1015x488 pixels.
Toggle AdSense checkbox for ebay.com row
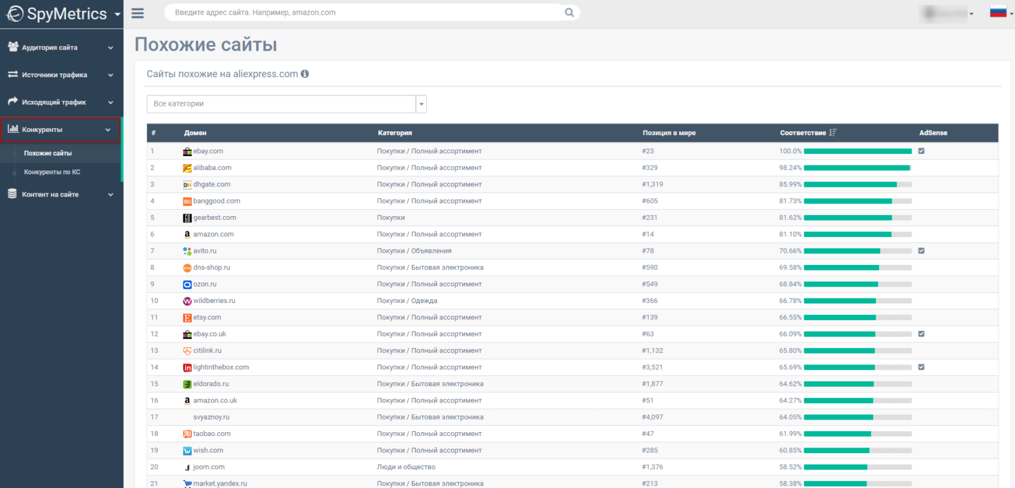click(921, 151)
